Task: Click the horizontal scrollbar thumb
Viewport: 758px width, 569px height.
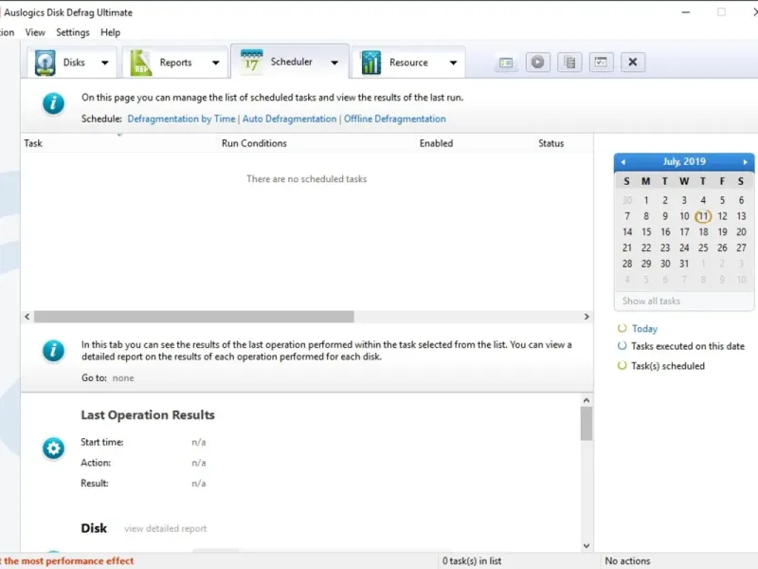Action: tap(194, 317)
